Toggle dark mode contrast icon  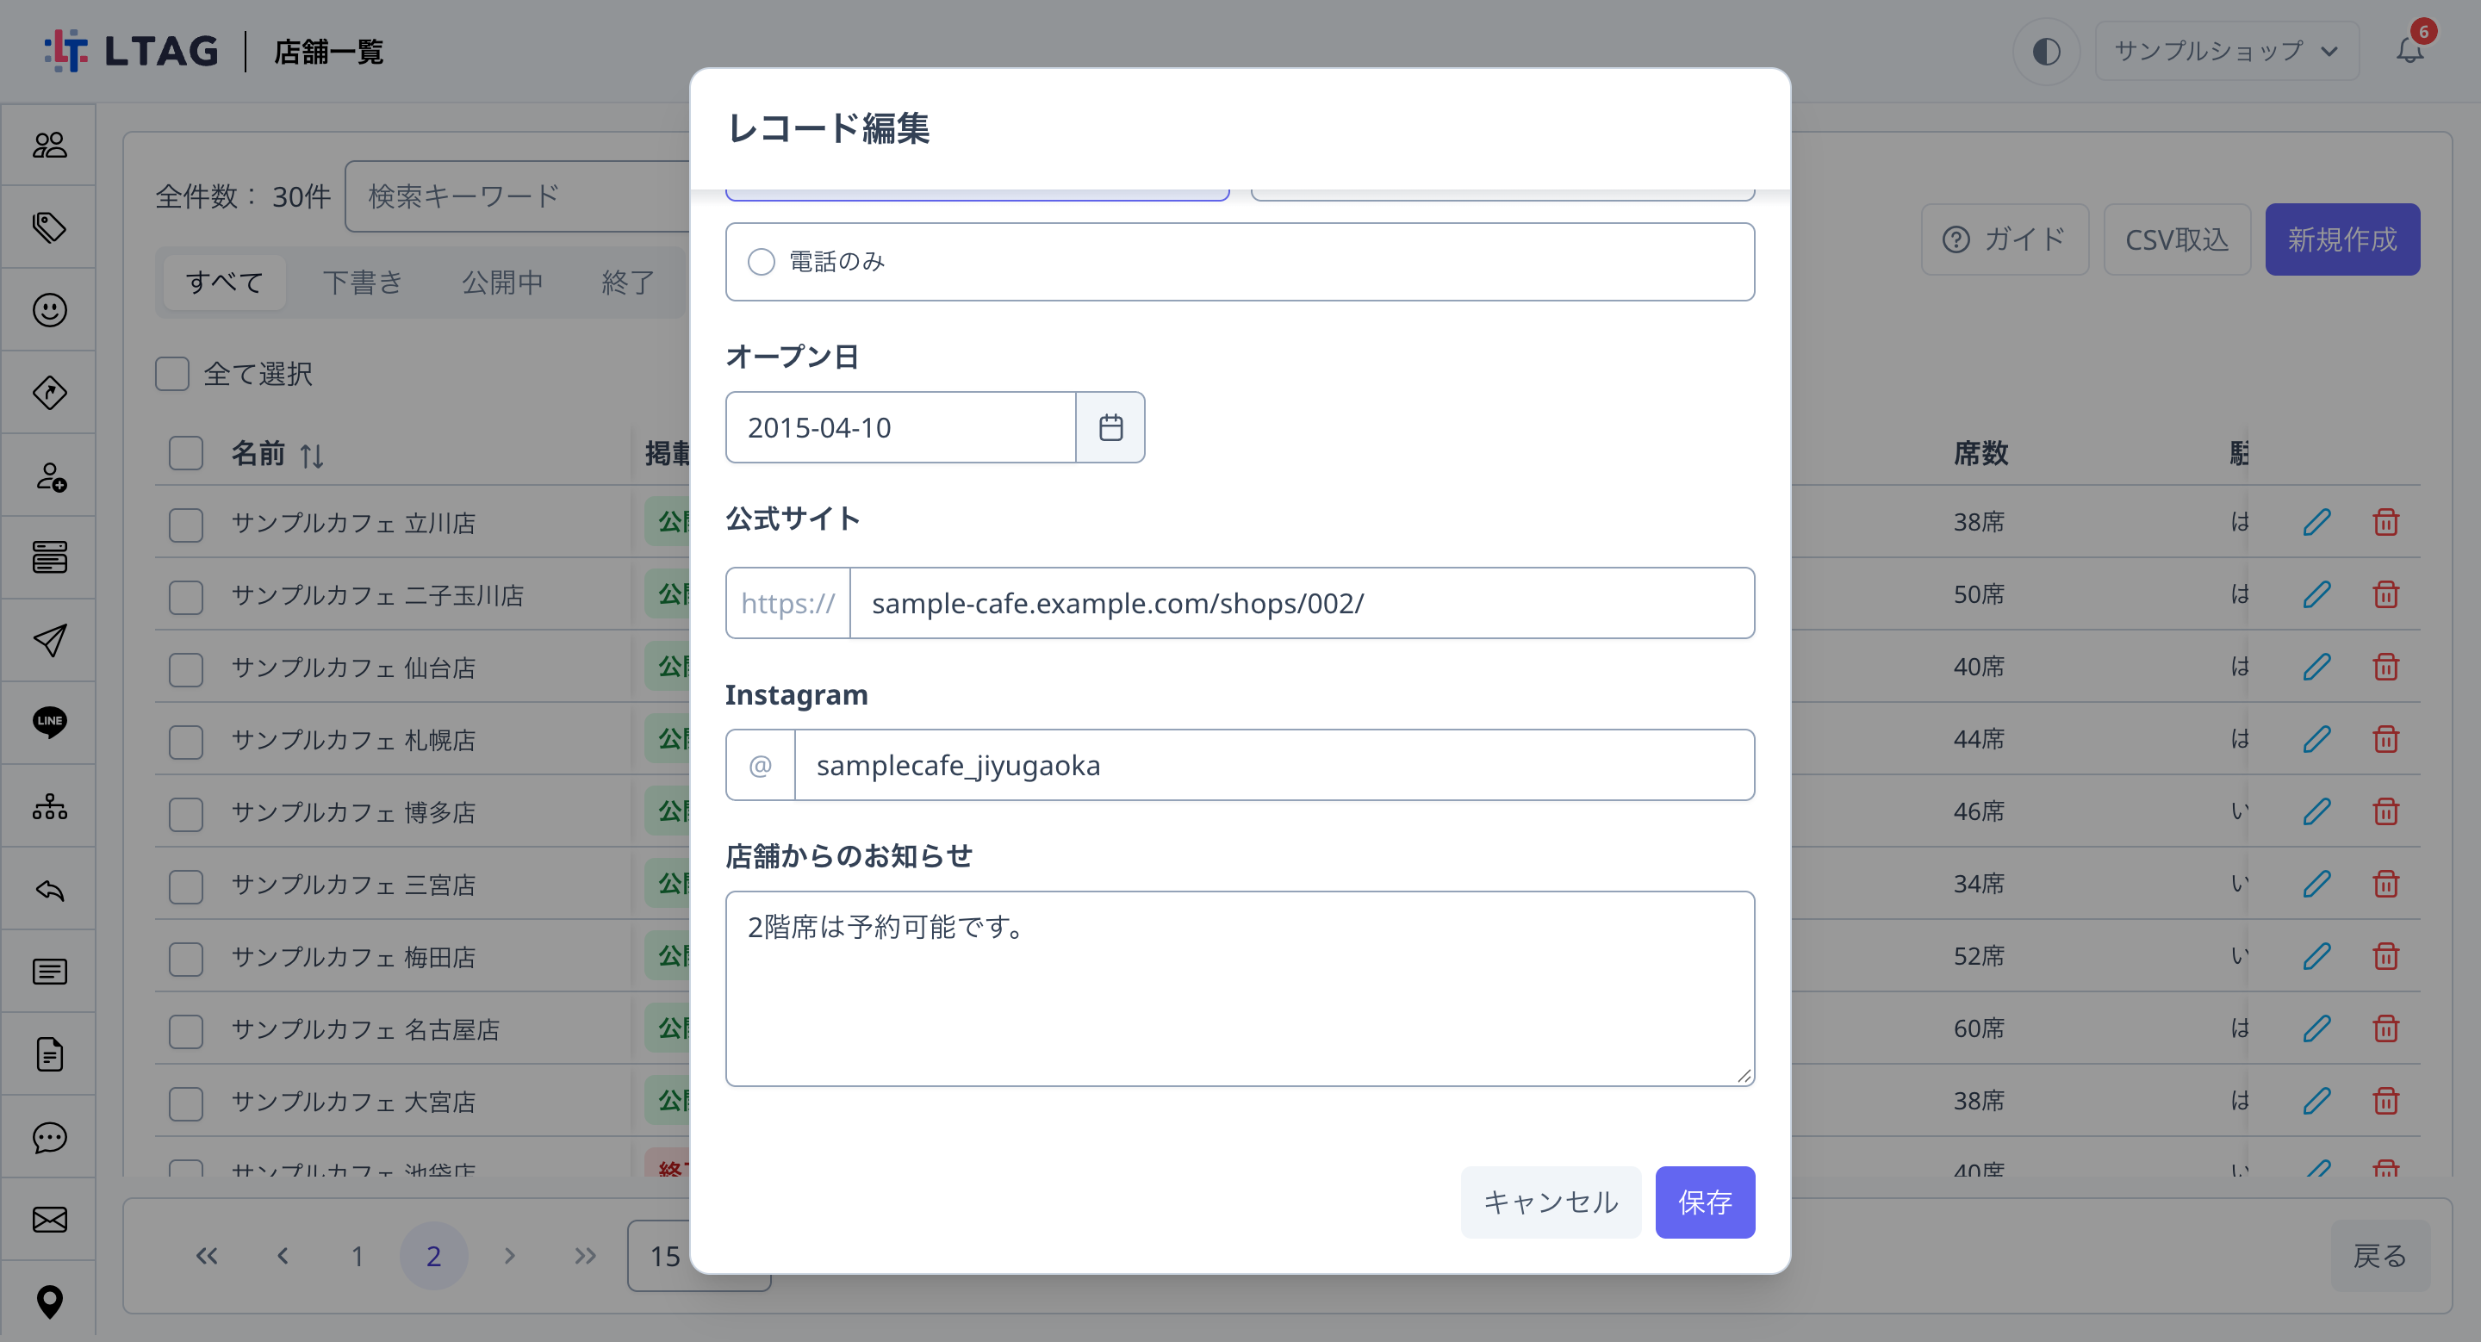[x=2046, y=51]
